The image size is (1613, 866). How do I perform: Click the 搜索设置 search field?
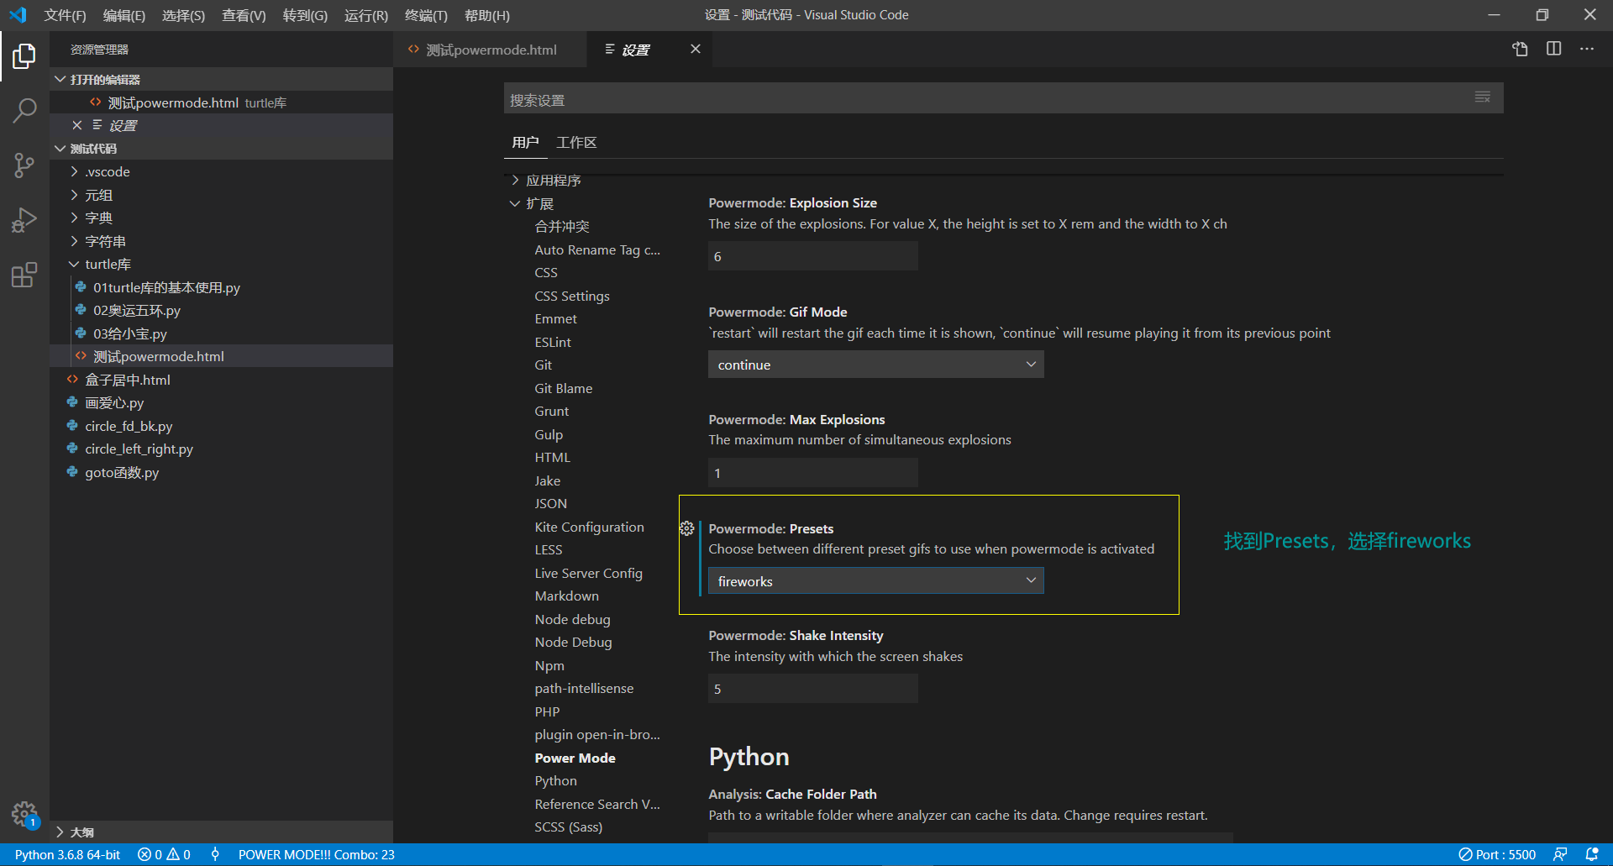click(987, 99)
